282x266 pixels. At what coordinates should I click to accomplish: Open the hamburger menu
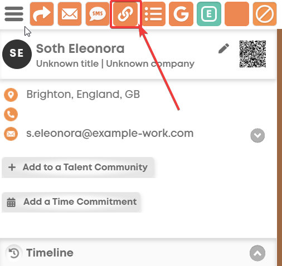pyautogui.click(x=14, y=14)
